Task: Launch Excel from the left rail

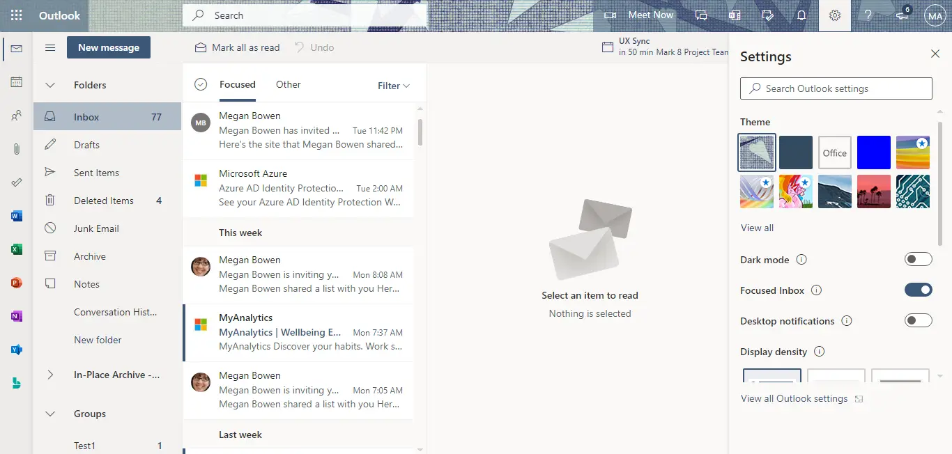Action: [x=16, y=249]
